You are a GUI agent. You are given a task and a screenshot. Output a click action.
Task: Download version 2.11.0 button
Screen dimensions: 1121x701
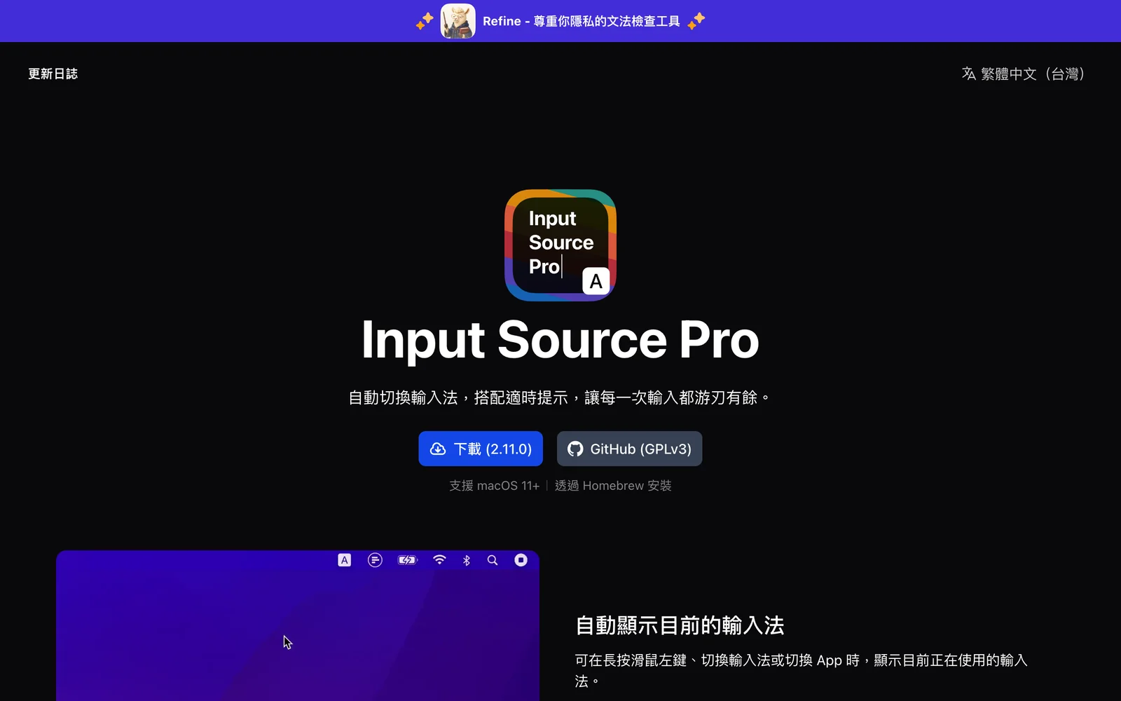coord(481,449)
